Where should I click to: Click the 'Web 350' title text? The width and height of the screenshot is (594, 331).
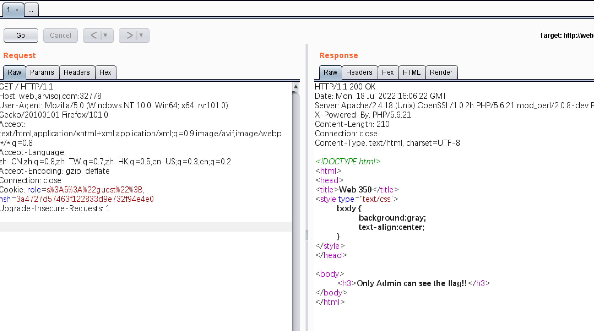coord(355,190)
